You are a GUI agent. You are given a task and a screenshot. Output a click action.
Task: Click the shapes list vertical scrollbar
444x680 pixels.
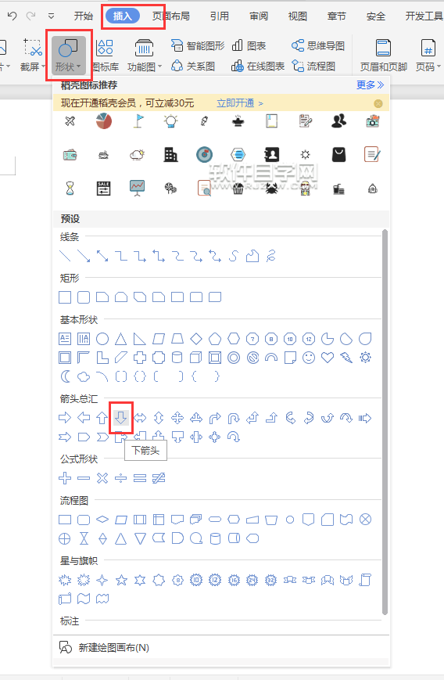385,422
